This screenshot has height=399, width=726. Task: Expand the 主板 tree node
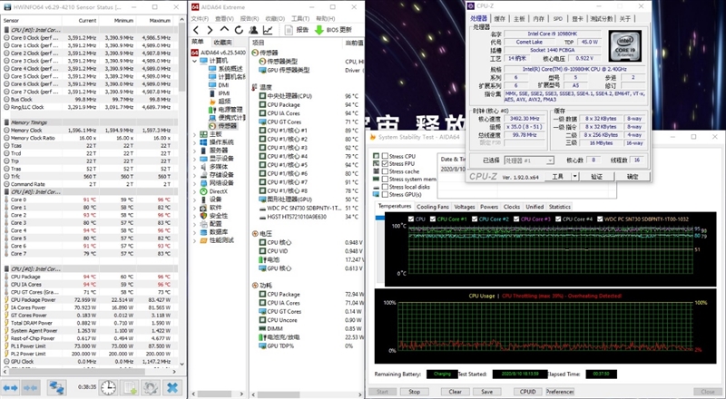pos(193,134)
